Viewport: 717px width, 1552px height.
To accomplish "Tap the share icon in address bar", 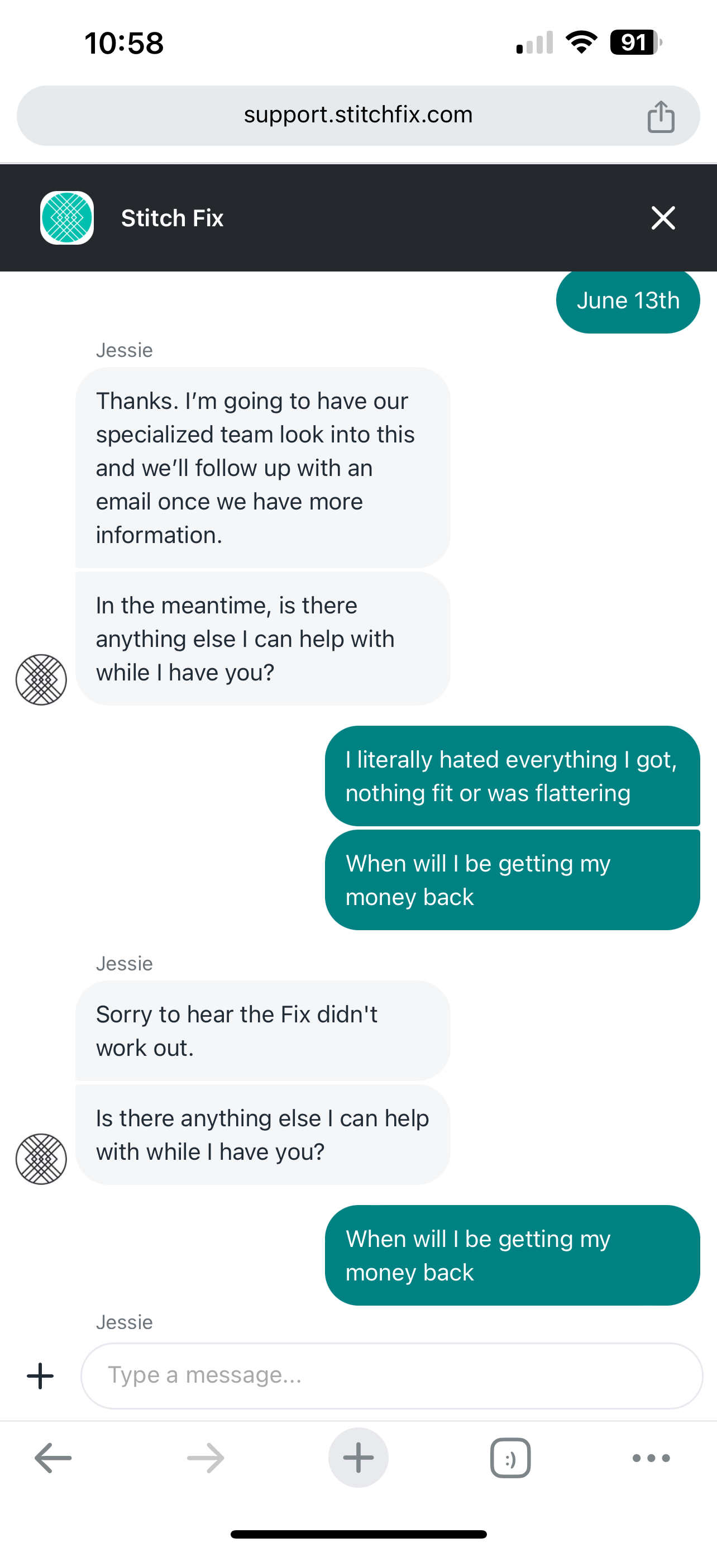I will (x=661, y=116).
